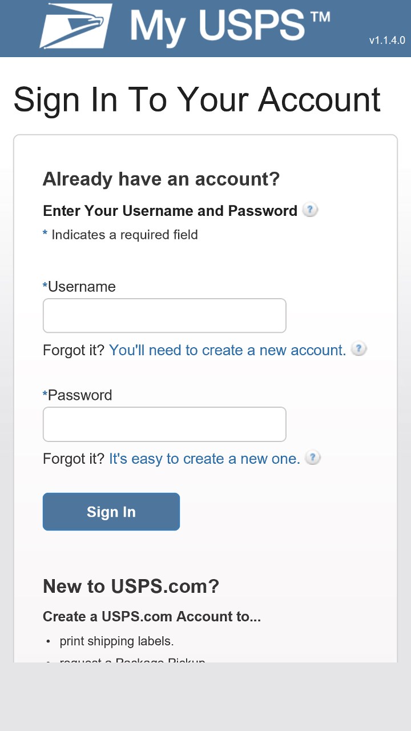Follow "You'll need to create a new account" link
The height and width of the screenshot is (731, 411).
(227, 350)
